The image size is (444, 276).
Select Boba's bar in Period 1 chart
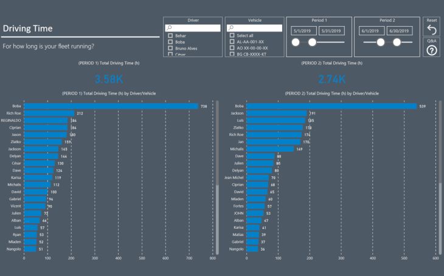[x=111, y=106]
